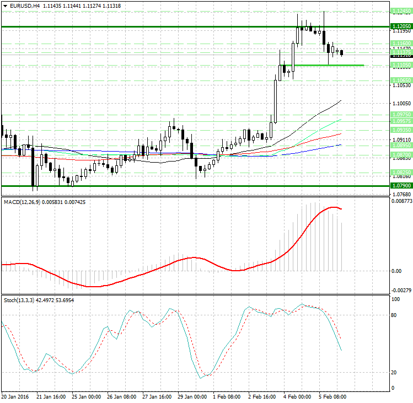
Task: Click the 1 Feb 08:00 time label
Action: tap(227, 396)
